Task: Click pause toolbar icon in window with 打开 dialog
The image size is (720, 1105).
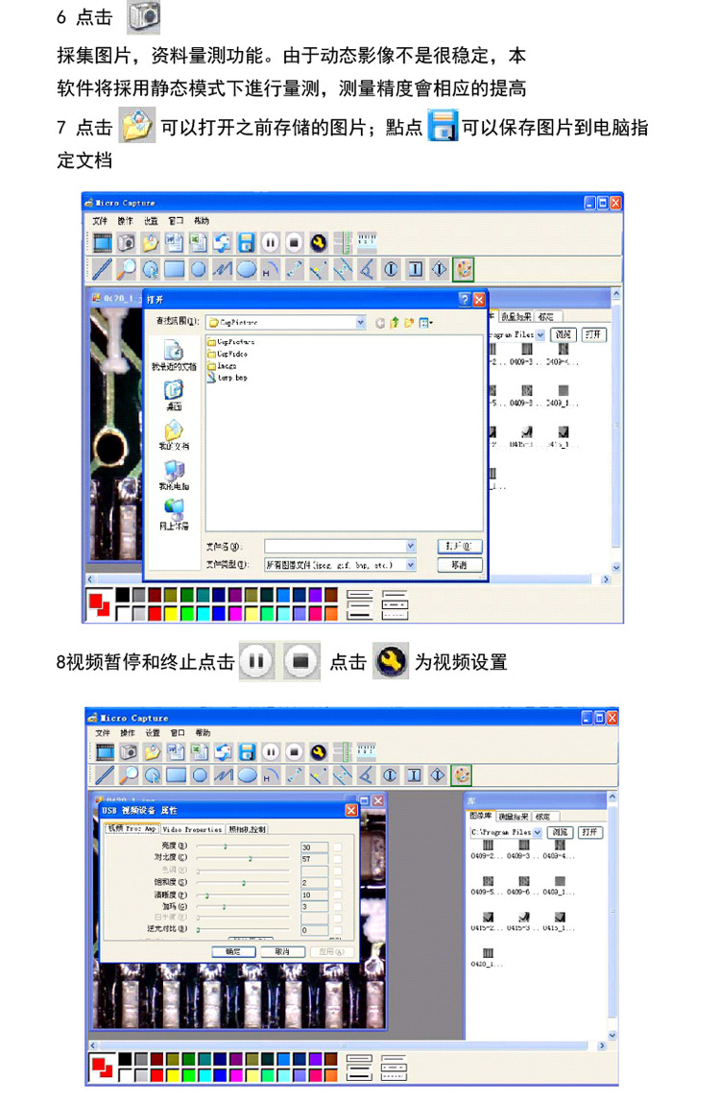Action: click(x=271, y=243)
